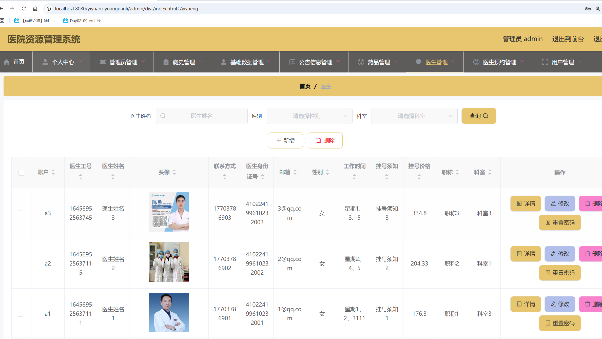
Task: Sort 科室 column using sort arrows
Action: [490, 172]
